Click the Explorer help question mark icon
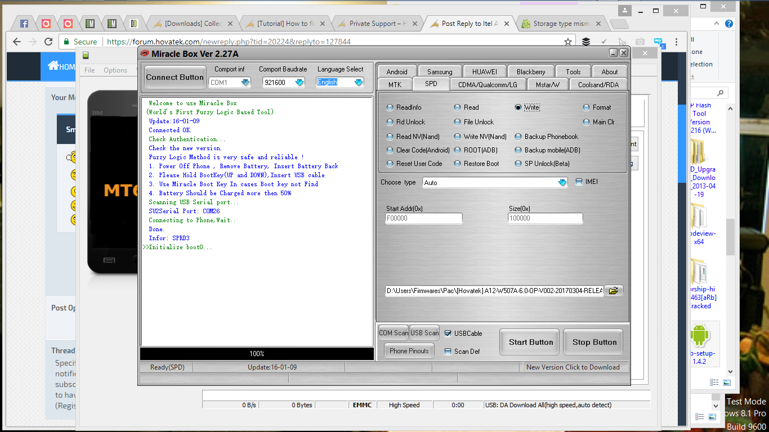 728,24
